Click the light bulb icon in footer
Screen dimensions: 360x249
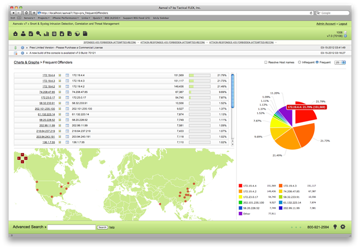(334, 227)
